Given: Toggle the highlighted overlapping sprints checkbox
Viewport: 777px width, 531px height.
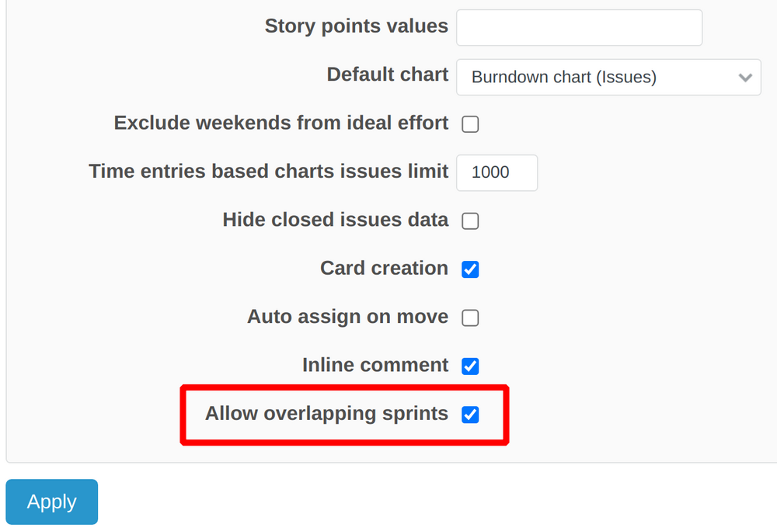Looking at the screenshot, I should point(470,415).
